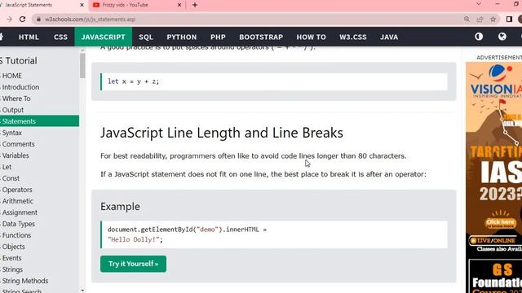Close the Frizzy vids YouTube tab

pyautogui.click(x=179, y=5)
